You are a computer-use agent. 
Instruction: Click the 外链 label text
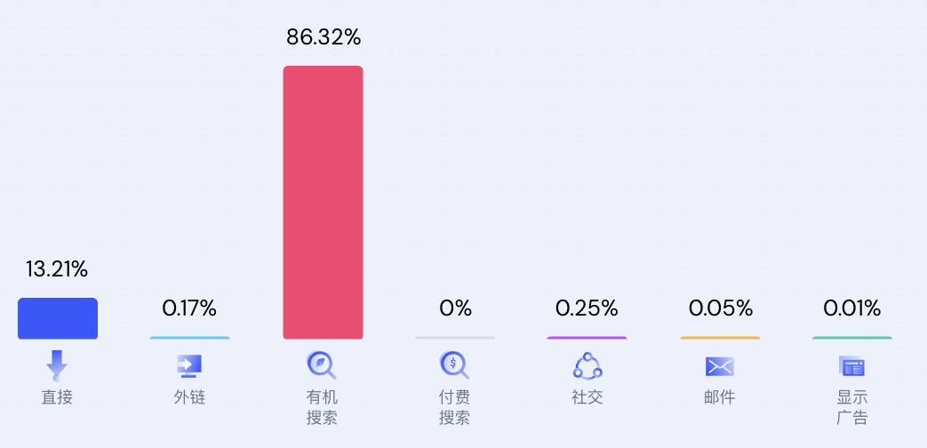tap(189, 397)
